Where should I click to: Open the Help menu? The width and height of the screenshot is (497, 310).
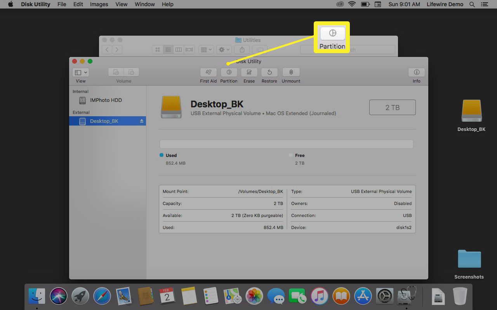pos(167,4)
